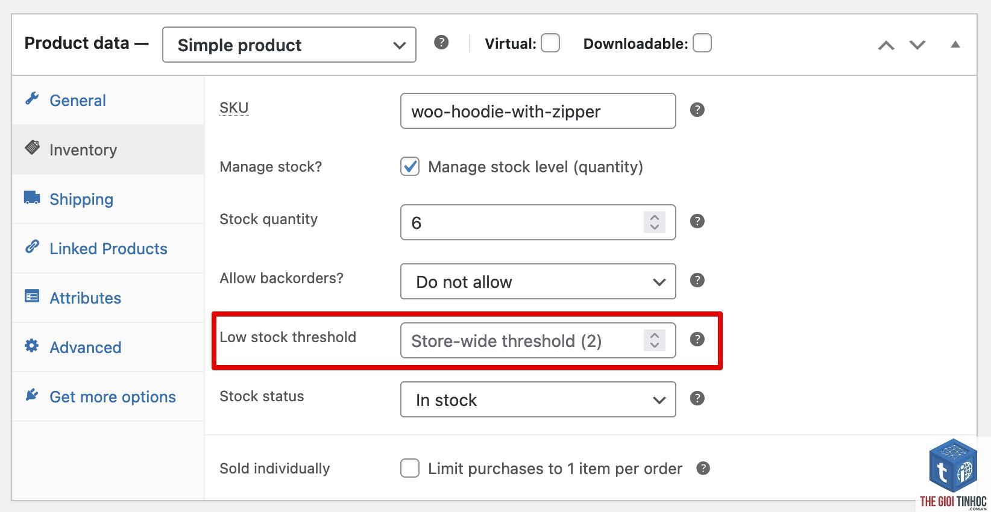991x512 pixels.
Task: Click the SKU label text
Action: [234, 108]
